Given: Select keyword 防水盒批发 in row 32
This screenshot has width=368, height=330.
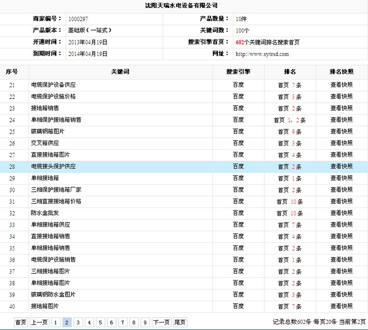Looking at the screenshot, I should (45, 213).
